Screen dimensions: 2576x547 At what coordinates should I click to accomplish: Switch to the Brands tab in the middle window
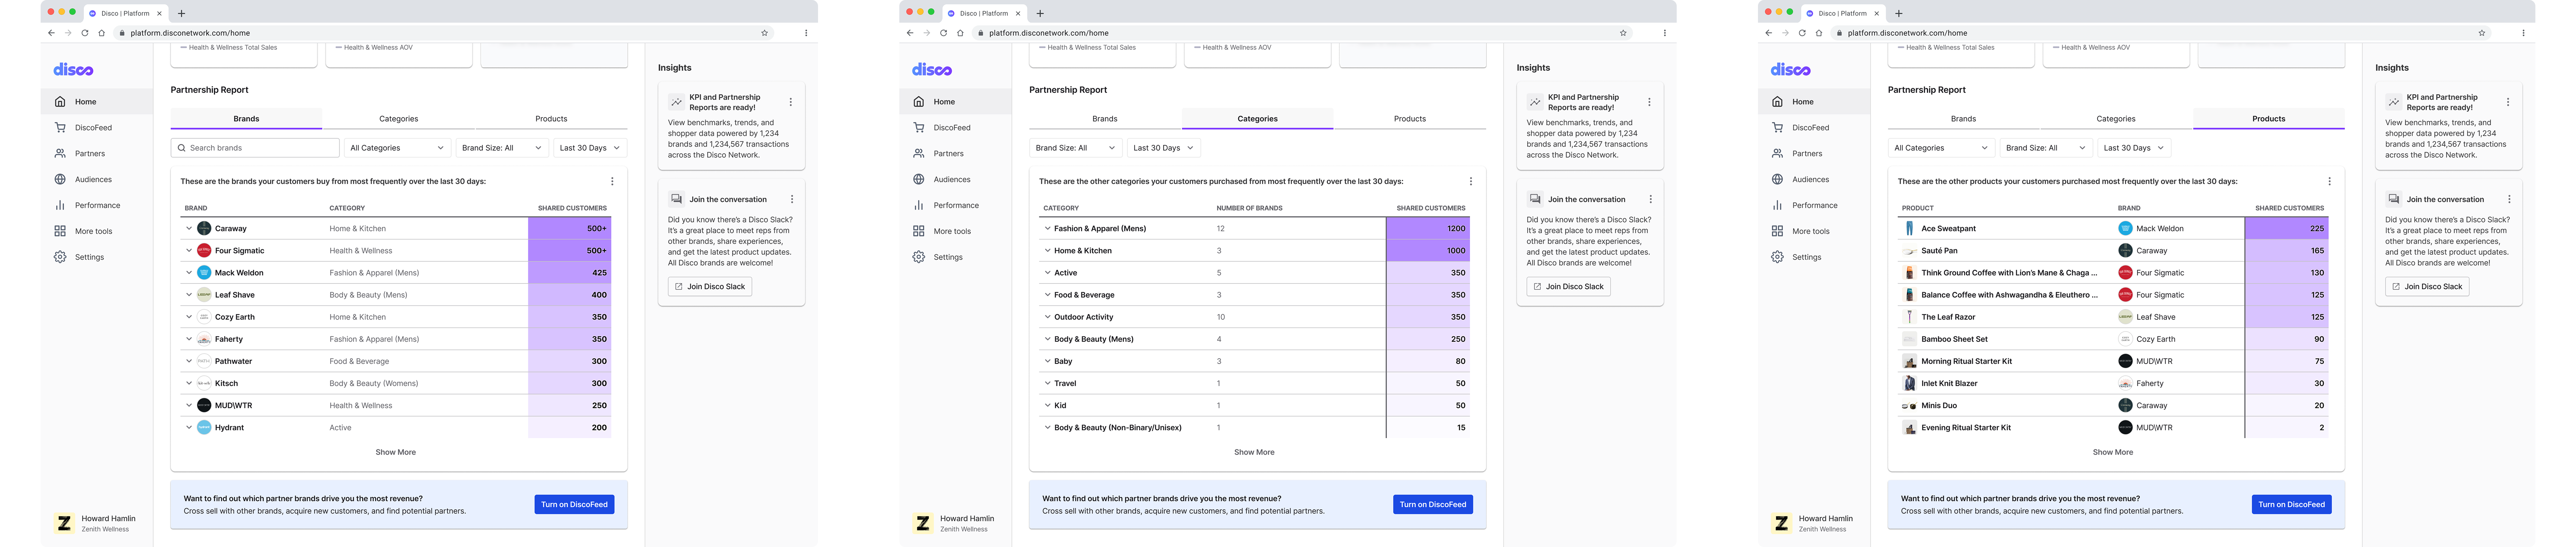coord(1105,119)
